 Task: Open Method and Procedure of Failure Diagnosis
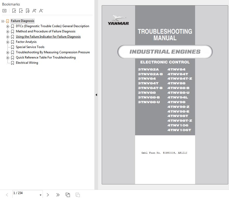coord(46,31)
